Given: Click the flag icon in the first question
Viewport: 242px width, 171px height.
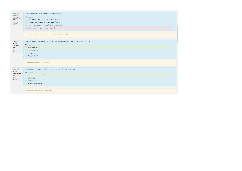Looking at the screenshot, I should click(x=13, y=22).
